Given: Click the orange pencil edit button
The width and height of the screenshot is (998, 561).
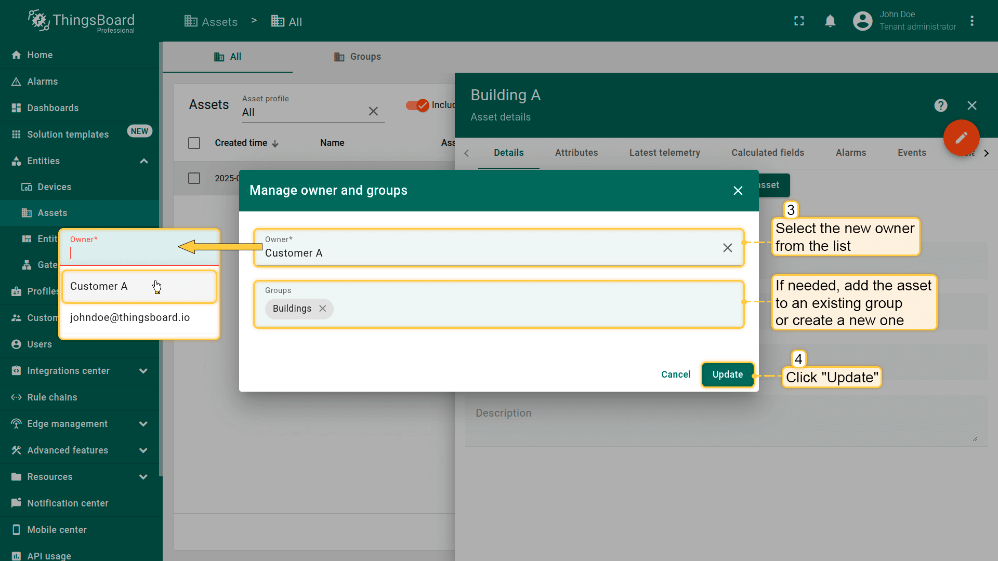Looking at the screenshot, I should (961, 138).
